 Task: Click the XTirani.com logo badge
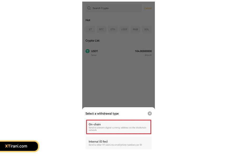pos(19,146)
